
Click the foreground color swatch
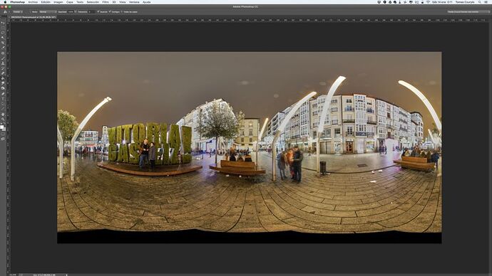[x=2, y=127]
